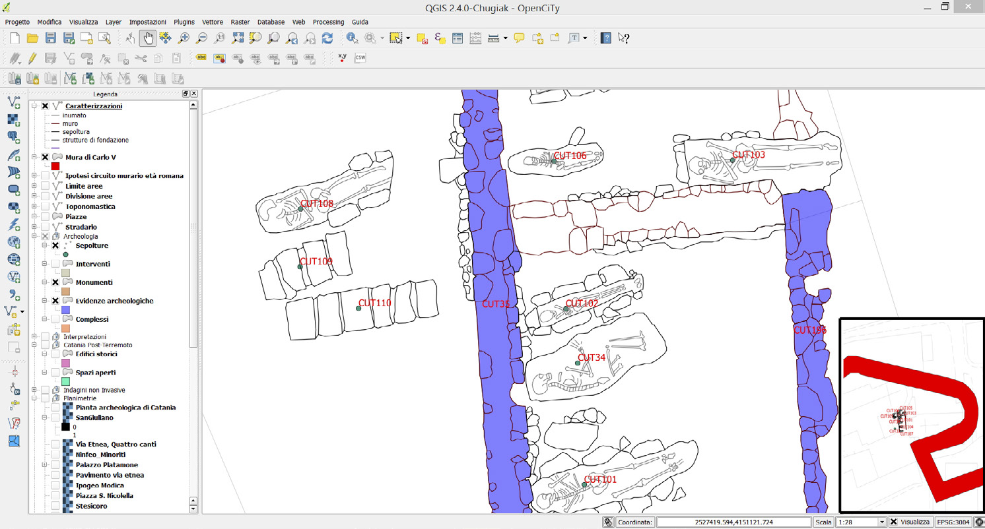The height and width of the screenshot is (529, 985).
Task: Activate the Zoom Out magnifier tool
Action: 202,38
